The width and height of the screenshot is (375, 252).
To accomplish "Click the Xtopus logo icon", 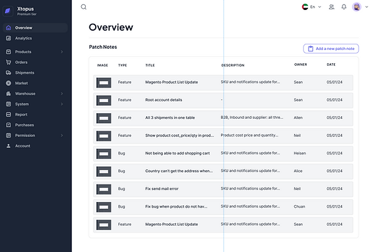I will pos(8,11).
